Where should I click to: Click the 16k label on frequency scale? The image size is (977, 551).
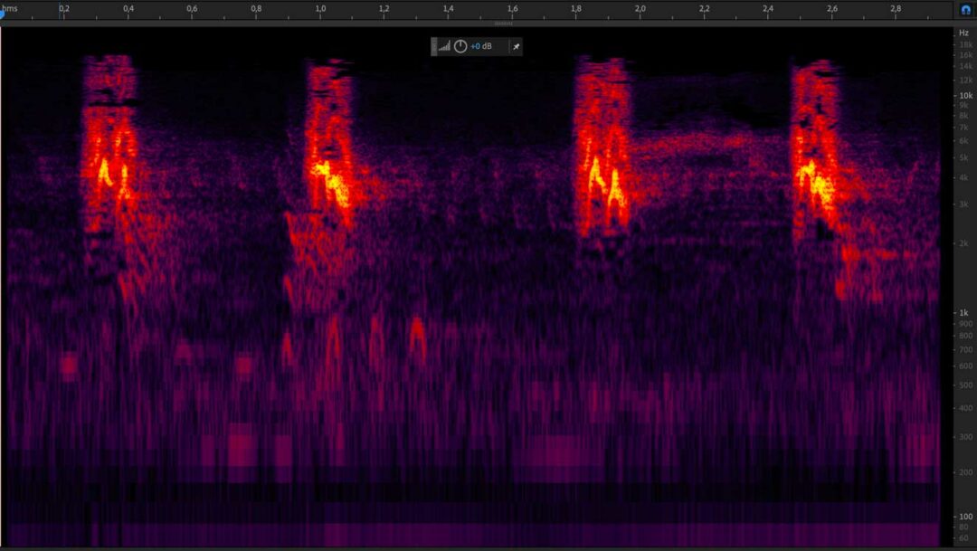tap(965, 55)
